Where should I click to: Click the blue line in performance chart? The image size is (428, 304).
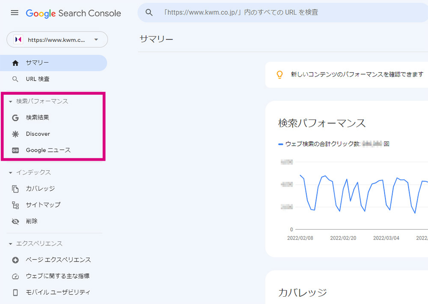click(x=364, y=194)
